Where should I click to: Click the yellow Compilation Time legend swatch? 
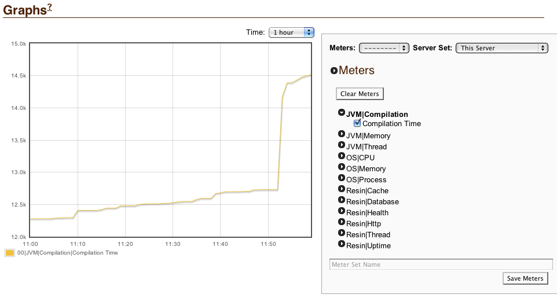click(x=9, y=253)
